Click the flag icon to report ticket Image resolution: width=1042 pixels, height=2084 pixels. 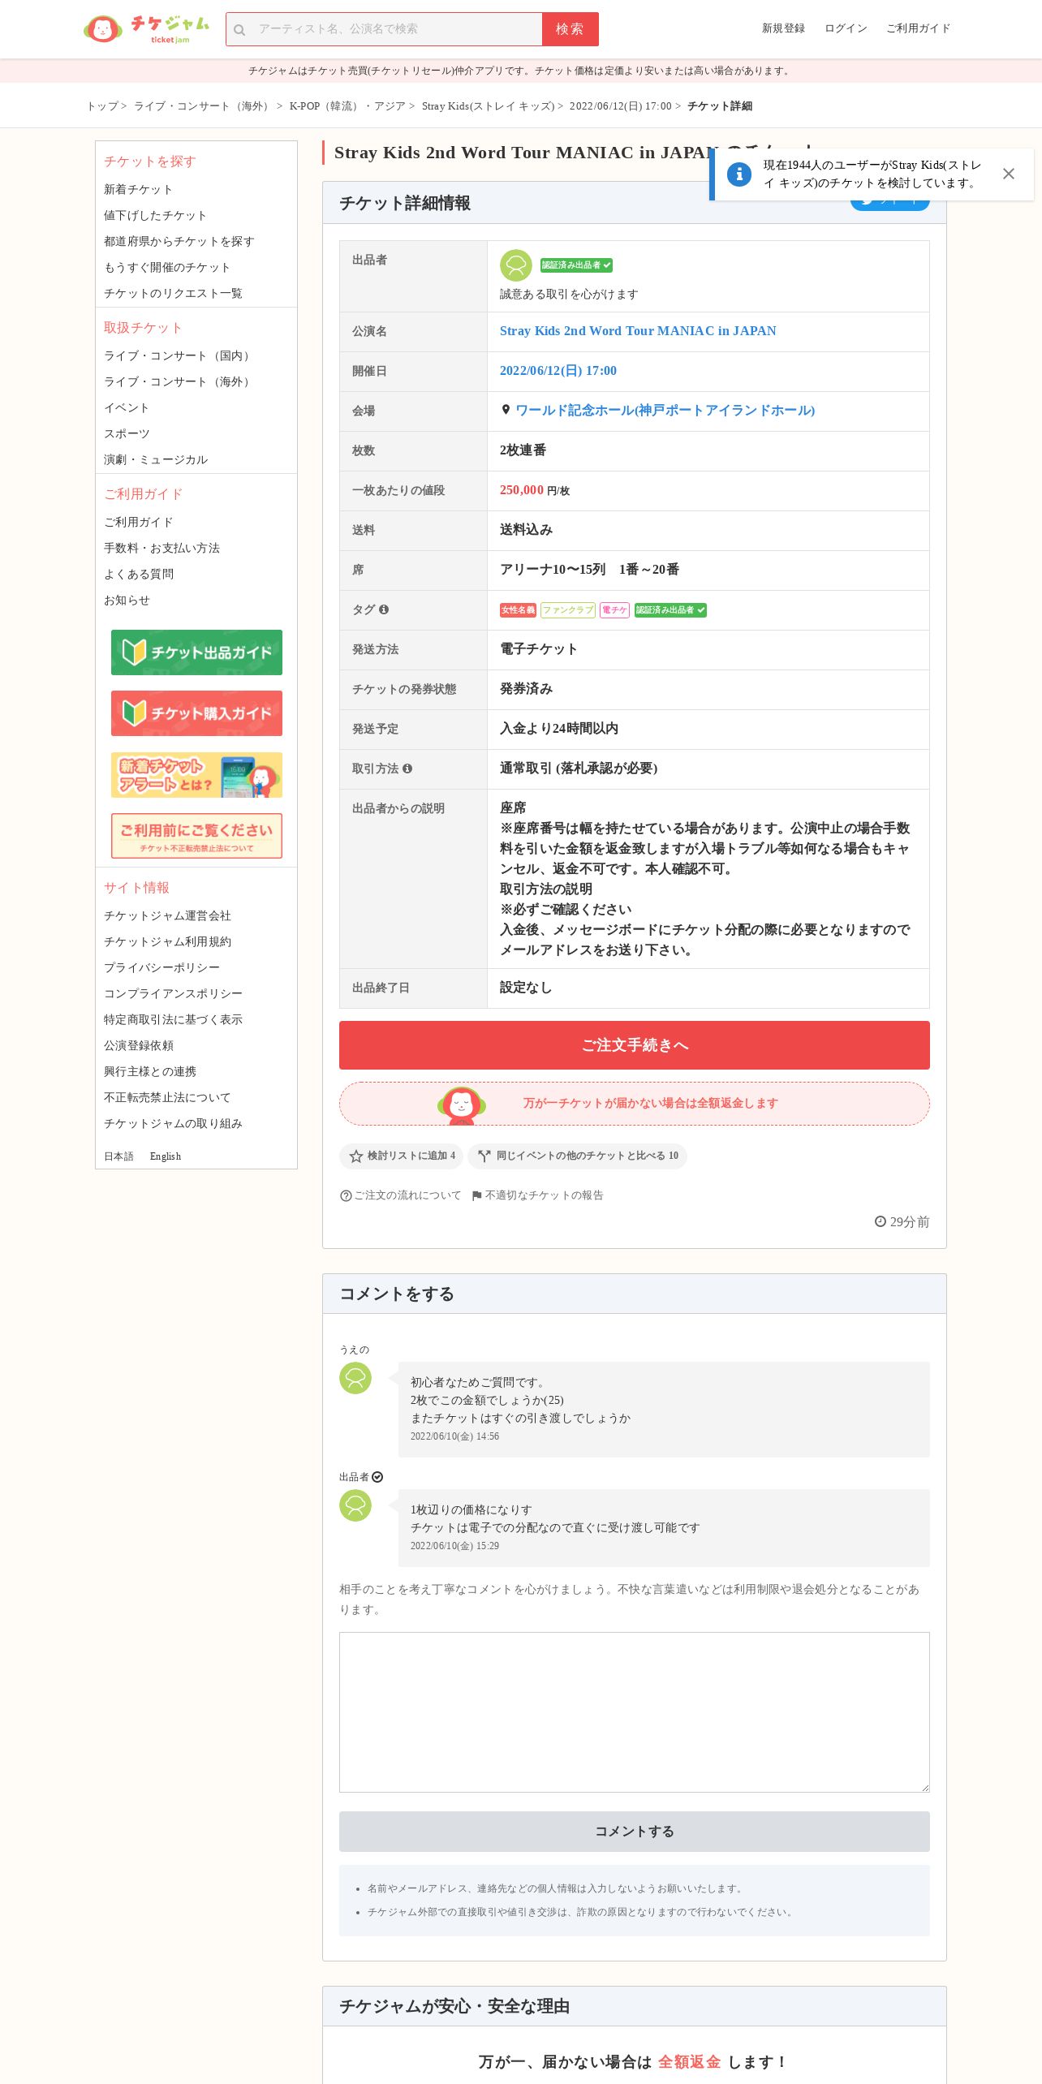tap(477, 1195)
